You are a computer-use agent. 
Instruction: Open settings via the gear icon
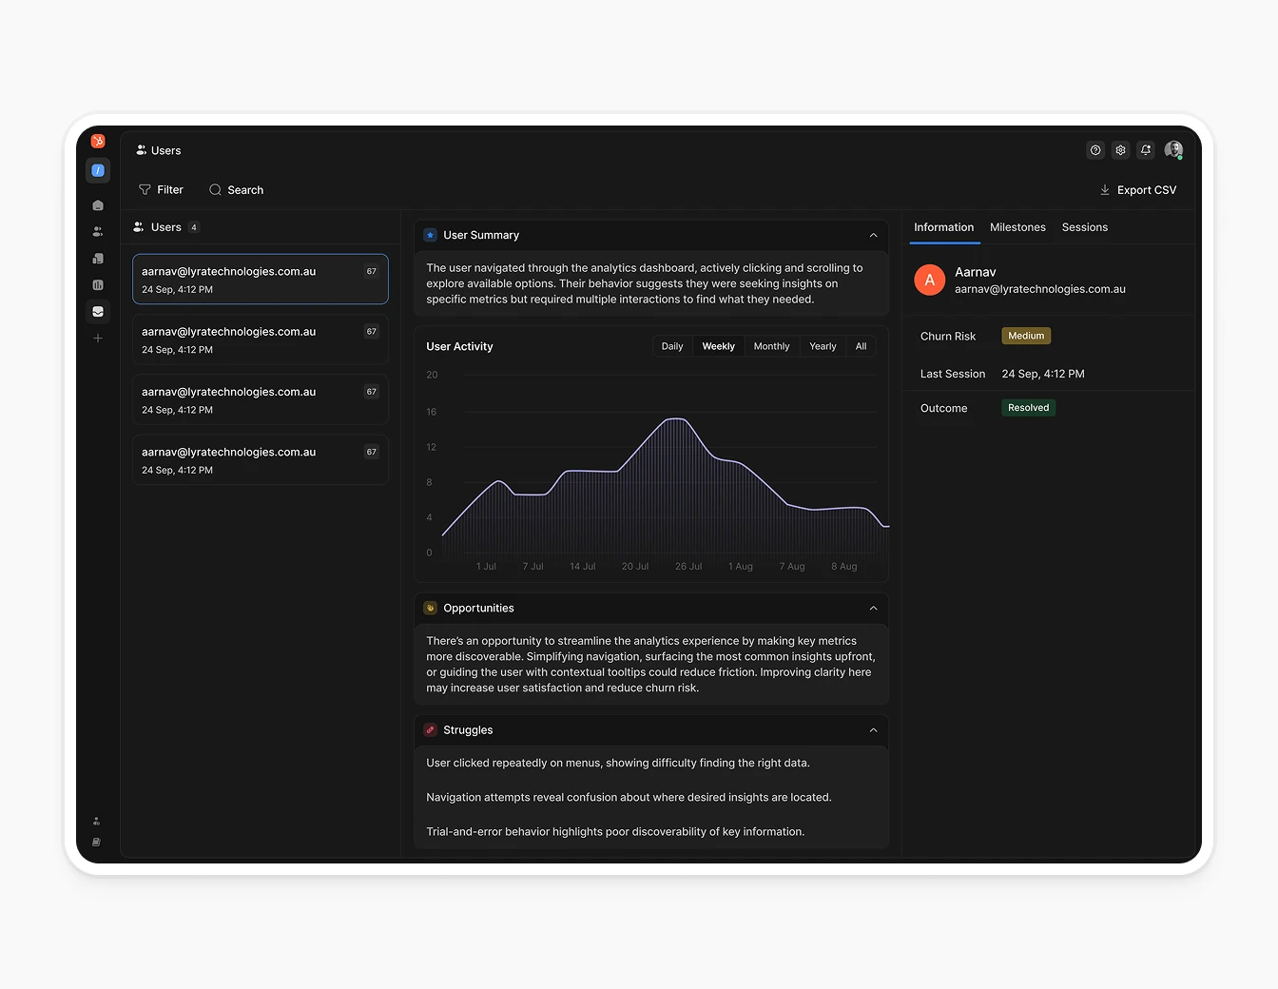(1120, 149)
